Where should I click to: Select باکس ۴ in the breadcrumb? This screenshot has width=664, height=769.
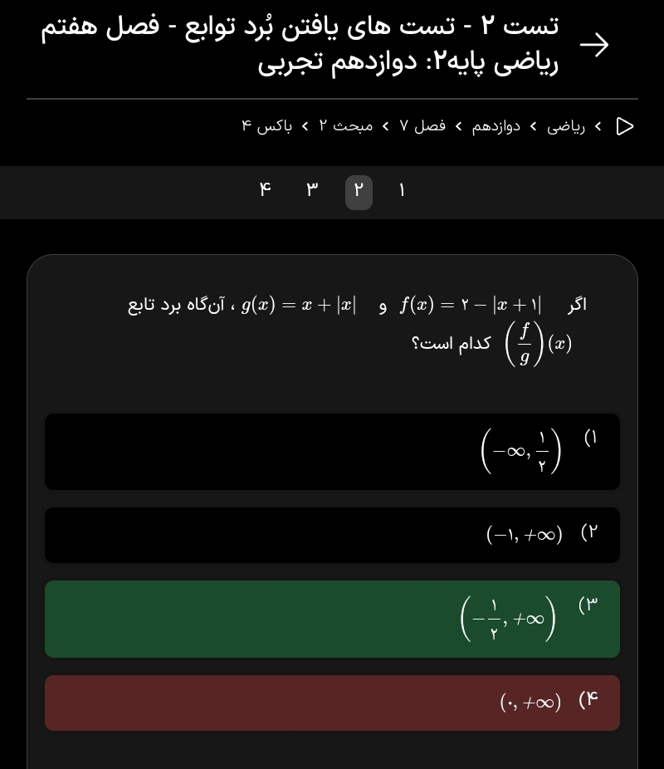point(267,126)
